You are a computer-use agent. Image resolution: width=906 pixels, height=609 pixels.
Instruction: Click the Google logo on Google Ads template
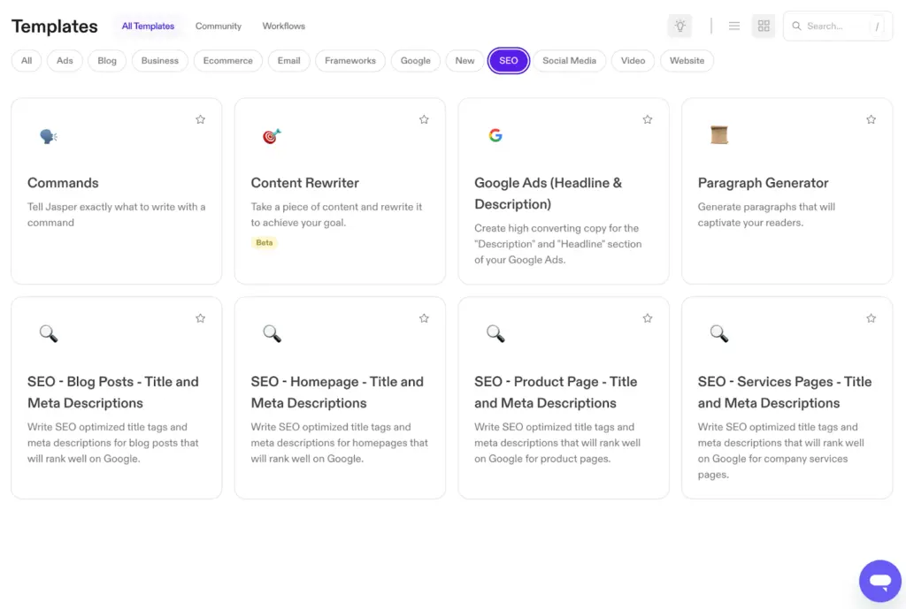click(495, 134)
